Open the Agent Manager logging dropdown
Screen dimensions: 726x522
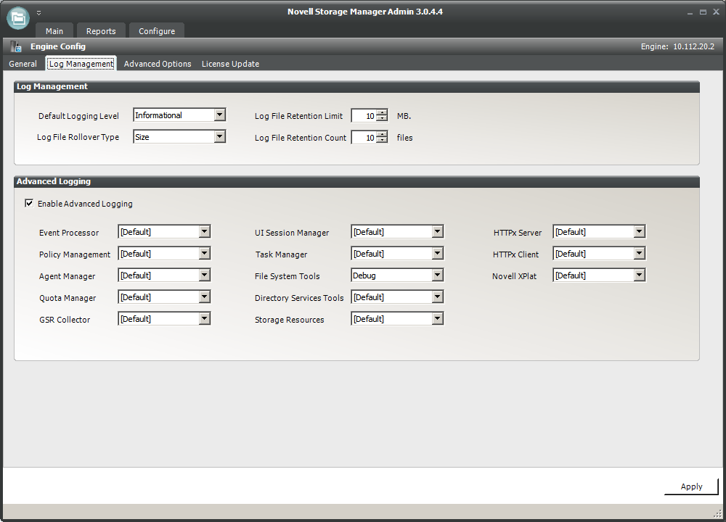tap(205, 275)
